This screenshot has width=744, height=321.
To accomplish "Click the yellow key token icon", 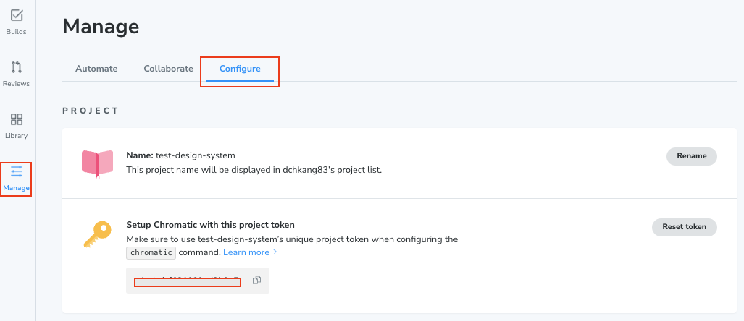I will [97, 234].
